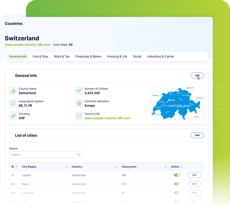Click into the city Search field
Screen dimensions: 230x208
coord(46,154)
